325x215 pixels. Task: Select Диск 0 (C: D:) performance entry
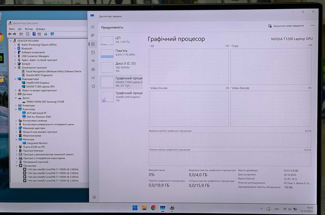tap(121, 67)
